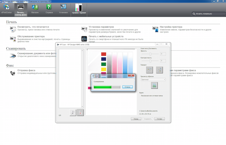Open the Оригинал crop preview dropdown

point(153,79)
